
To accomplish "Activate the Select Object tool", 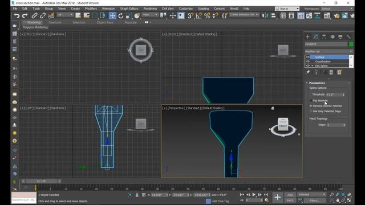I will click(78, 16).
